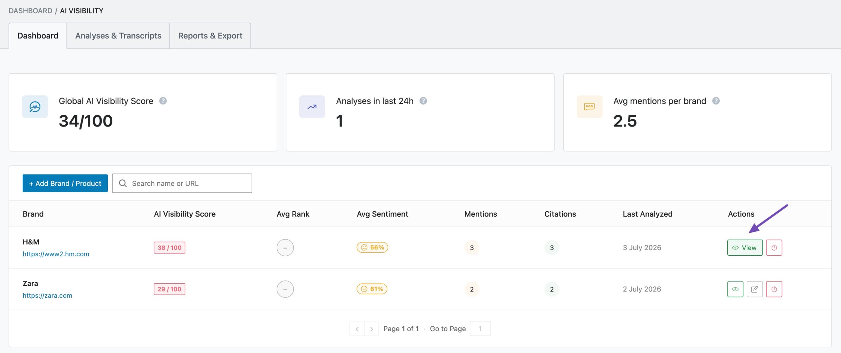
Task: Open the Analyses & Transcripts tab
Action: [x=118, y=35]
